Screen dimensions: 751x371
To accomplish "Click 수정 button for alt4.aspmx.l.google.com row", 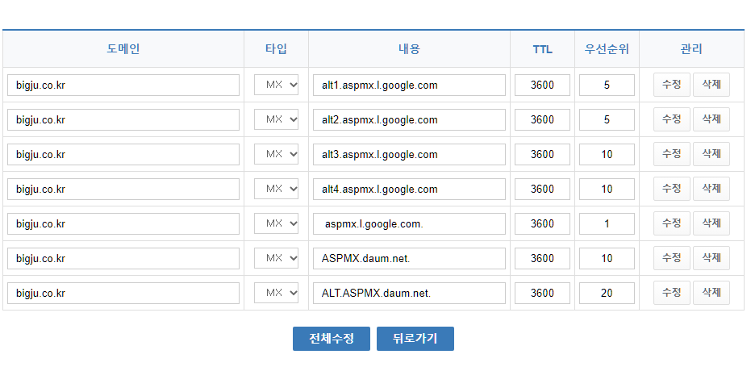I will click(x=672, y=189).
